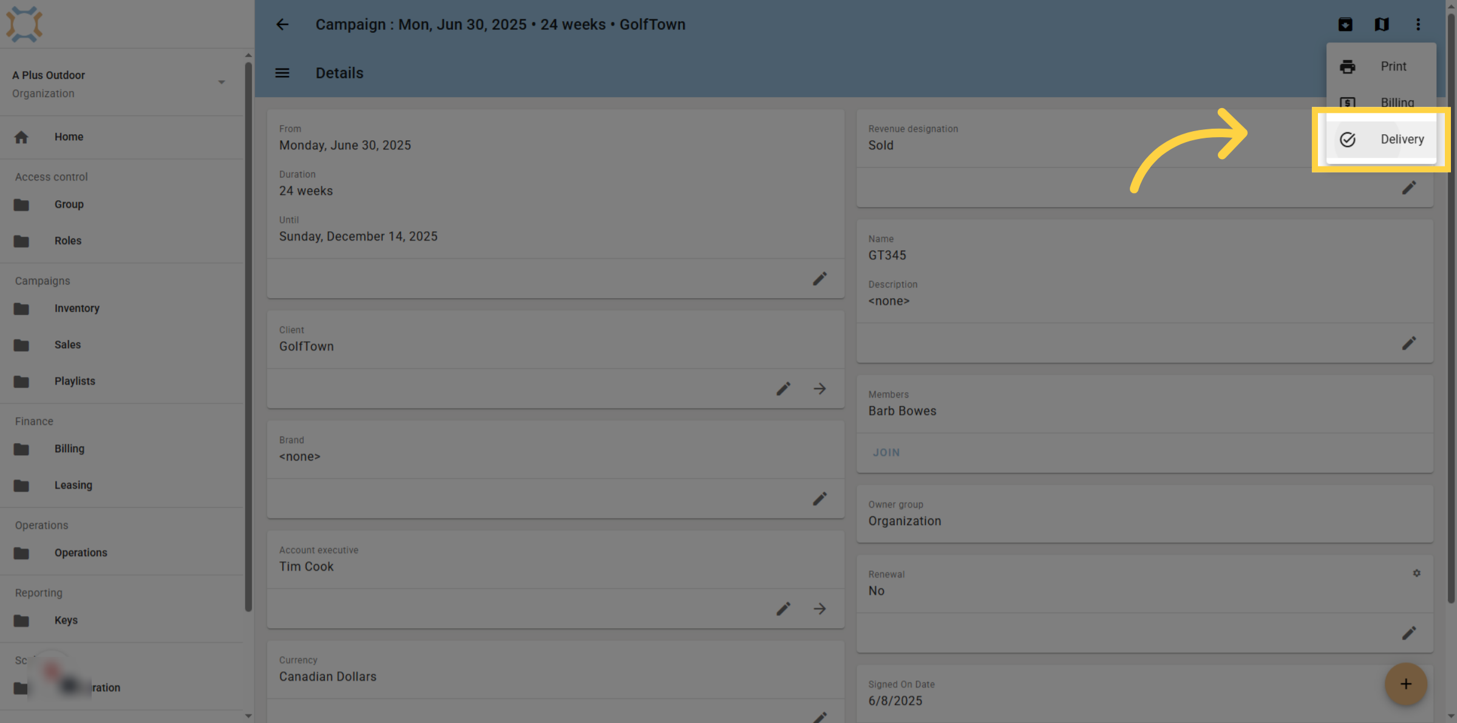Open the three-dot more options menu
The height and width of the screenshot is (723, 1457).
[1418, 24]
